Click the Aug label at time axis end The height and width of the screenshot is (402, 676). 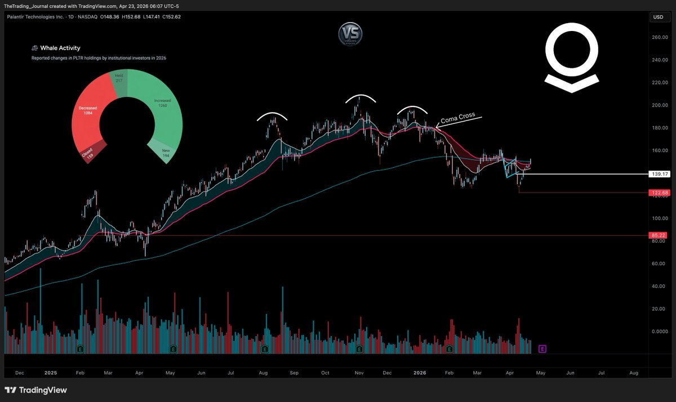633,373
